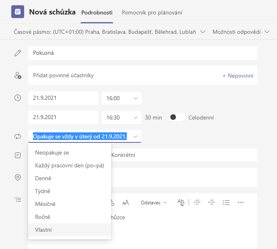Insert a bulleted list
277x249 pixels.
coord(226,202)
